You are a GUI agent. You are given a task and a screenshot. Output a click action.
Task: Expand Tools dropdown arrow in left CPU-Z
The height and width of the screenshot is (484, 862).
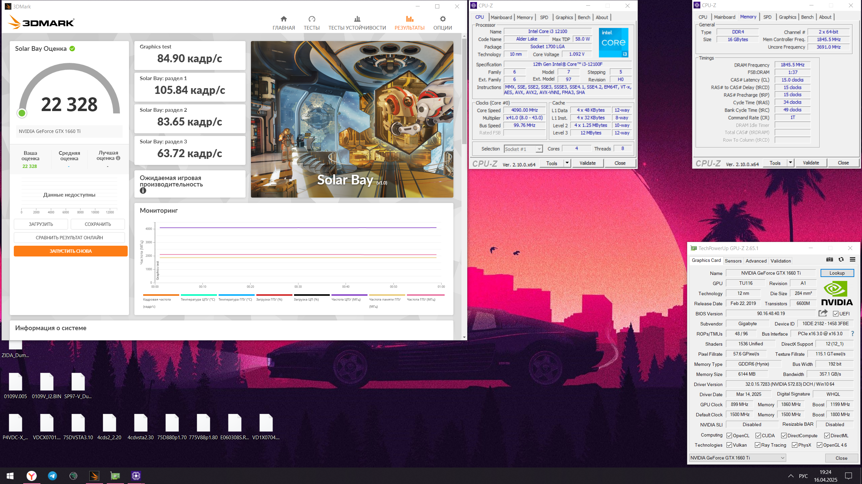[x=567, y=163]
